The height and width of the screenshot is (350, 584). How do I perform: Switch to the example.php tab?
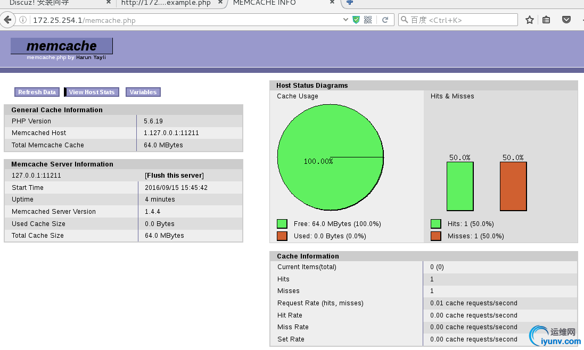[x=170, y=3]
